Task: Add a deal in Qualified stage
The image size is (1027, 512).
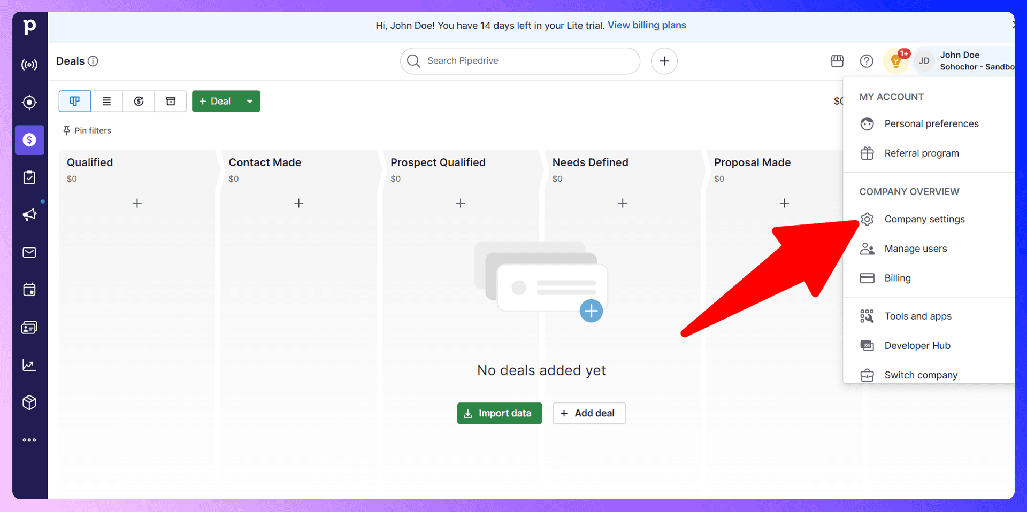Action: [x=137, y=203]
